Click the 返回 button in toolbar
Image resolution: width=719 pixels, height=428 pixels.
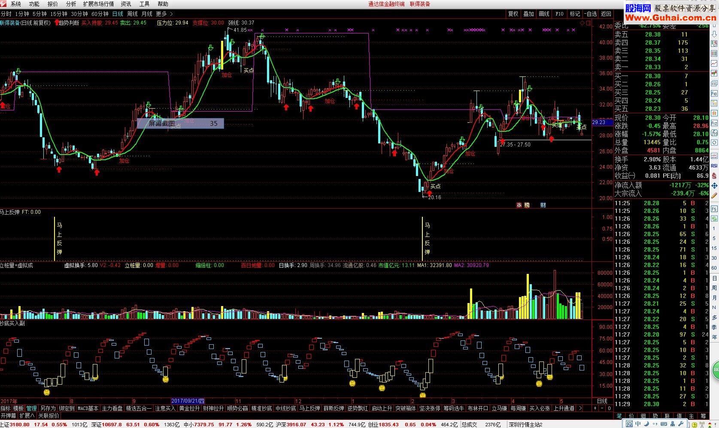[x=606, y=14]
